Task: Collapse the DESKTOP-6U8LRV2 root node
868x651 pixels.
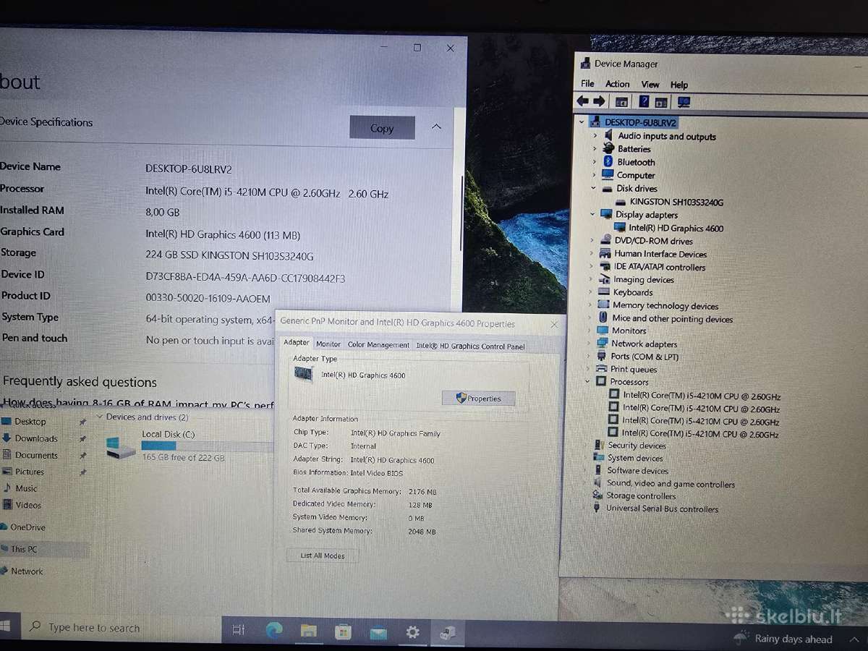Action: [582, 122]
